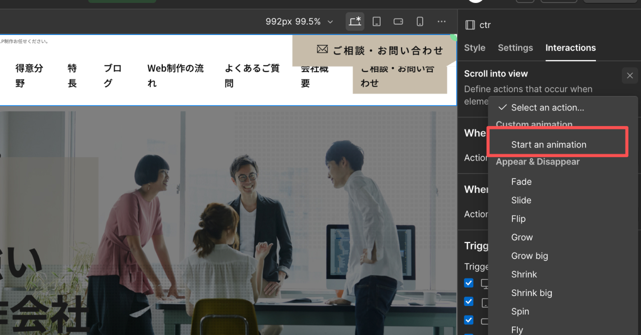Switch to the tablet breakpoint icon

pyautogui.click(x=377, y=21)
